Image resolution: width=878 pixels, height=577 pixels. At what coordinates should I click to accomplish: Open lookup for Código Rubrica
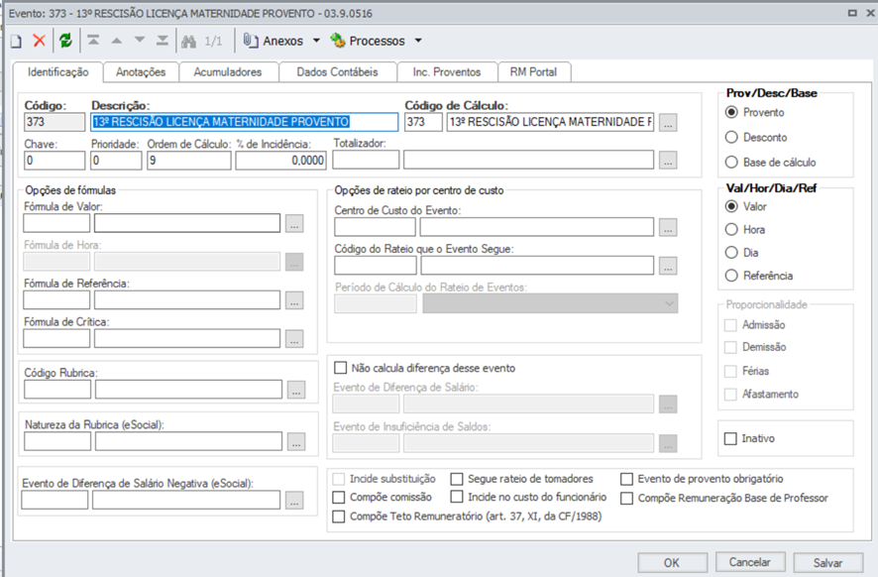[x=296, y=390]
